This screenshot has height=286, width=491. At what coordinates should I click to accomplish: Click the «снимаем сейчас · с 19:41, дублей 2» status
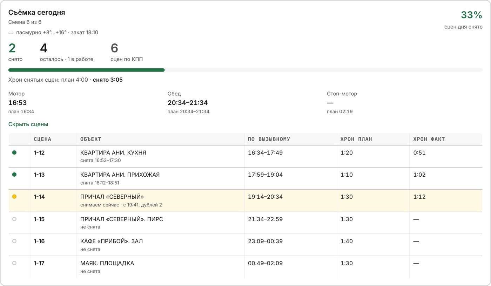pyautogui.click(x=121, y=205)
